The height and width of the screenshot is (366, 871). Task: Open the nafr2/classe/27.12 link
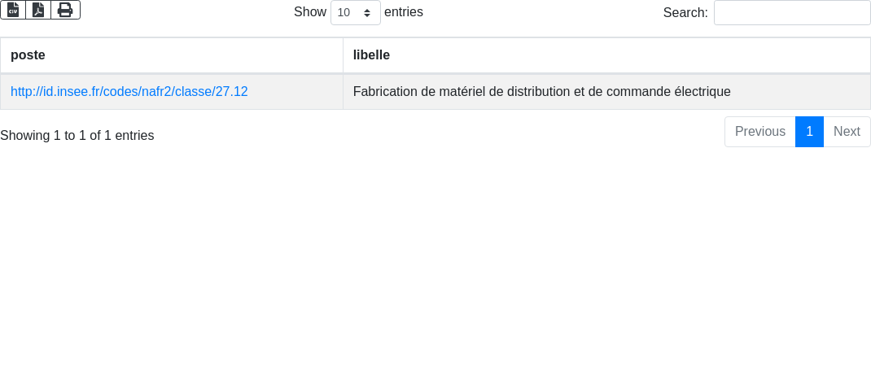click(129, 92)
